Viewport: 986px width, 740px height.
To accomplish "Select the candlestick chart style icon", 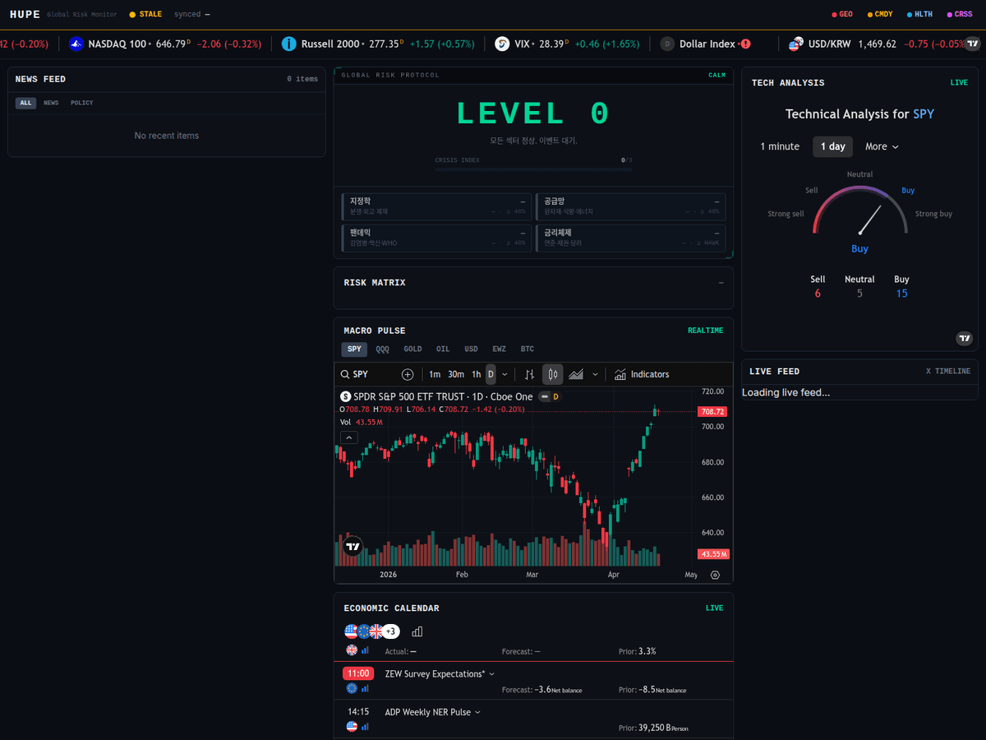I will click(x=553, y=374).
